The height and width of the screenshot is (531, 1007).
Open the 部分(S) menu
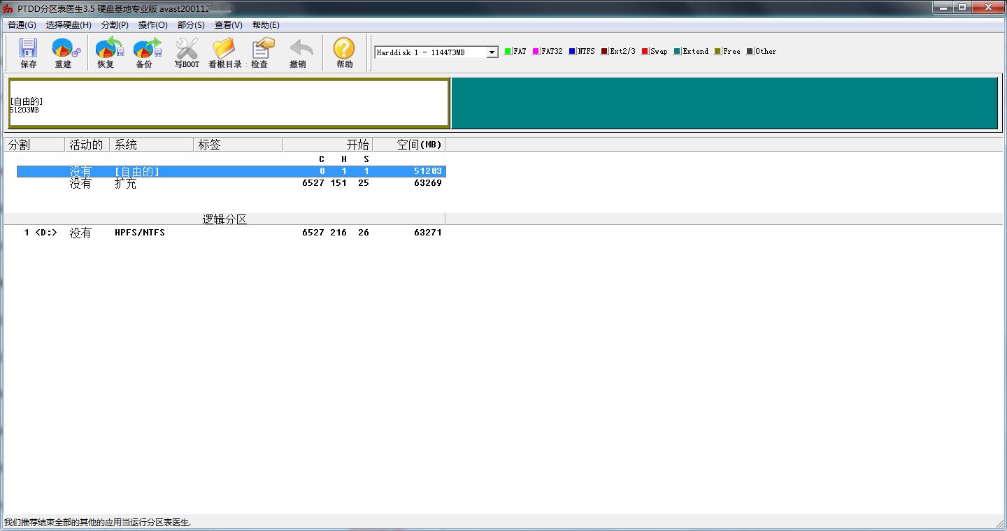click(191, 24)
